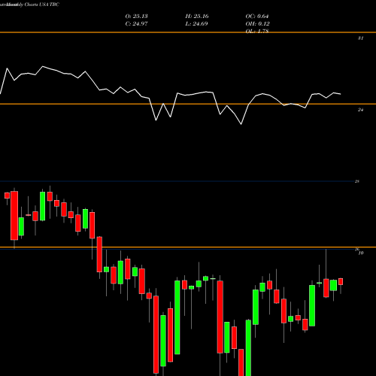Click the '24' axis label
Viewport: 376px width, 376px height.
pyautogui.click(x=360, y=110)
